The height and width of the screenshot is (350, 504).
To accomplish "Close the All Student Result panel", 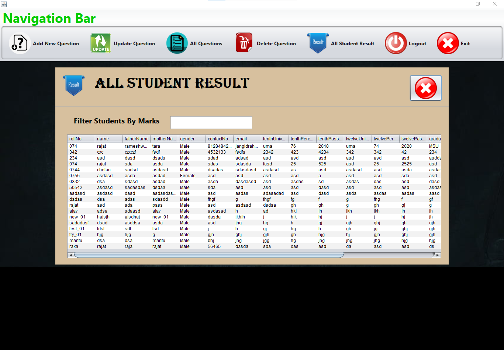I will pos(425,88).
